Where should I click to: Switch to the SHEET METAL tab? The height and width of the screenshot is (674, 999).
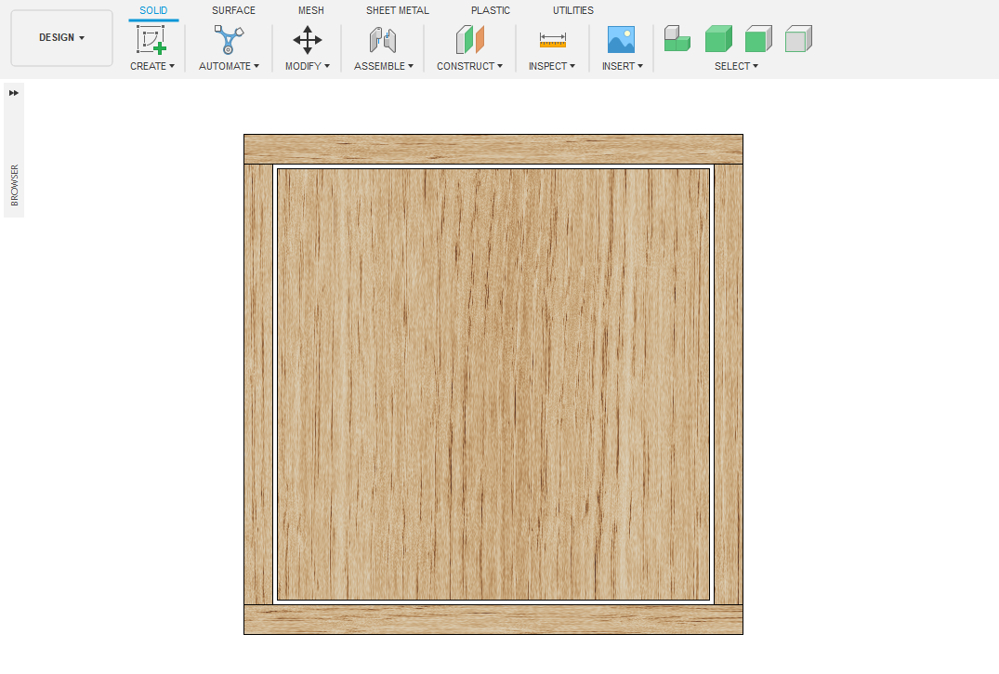[398, 10]
